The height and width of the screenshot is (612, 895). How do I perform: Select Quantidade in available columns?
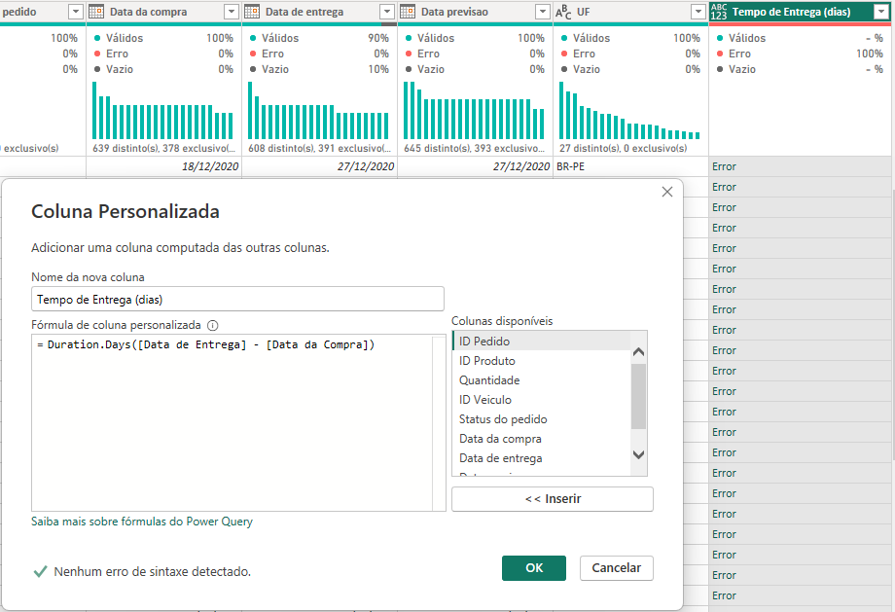pyautogui.click(x=541, y=380)
